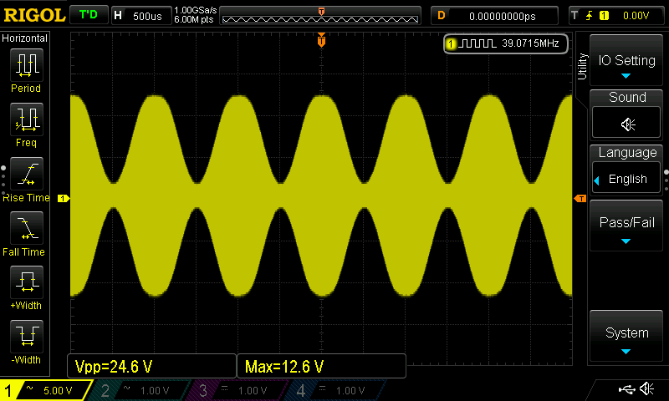Select the Freq measurement icon

coord(27,119)
